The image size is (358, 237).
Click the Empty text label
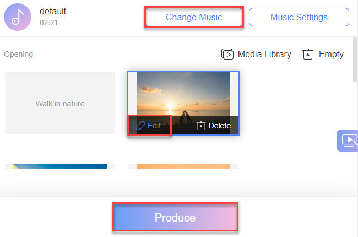tap(331, 54)
